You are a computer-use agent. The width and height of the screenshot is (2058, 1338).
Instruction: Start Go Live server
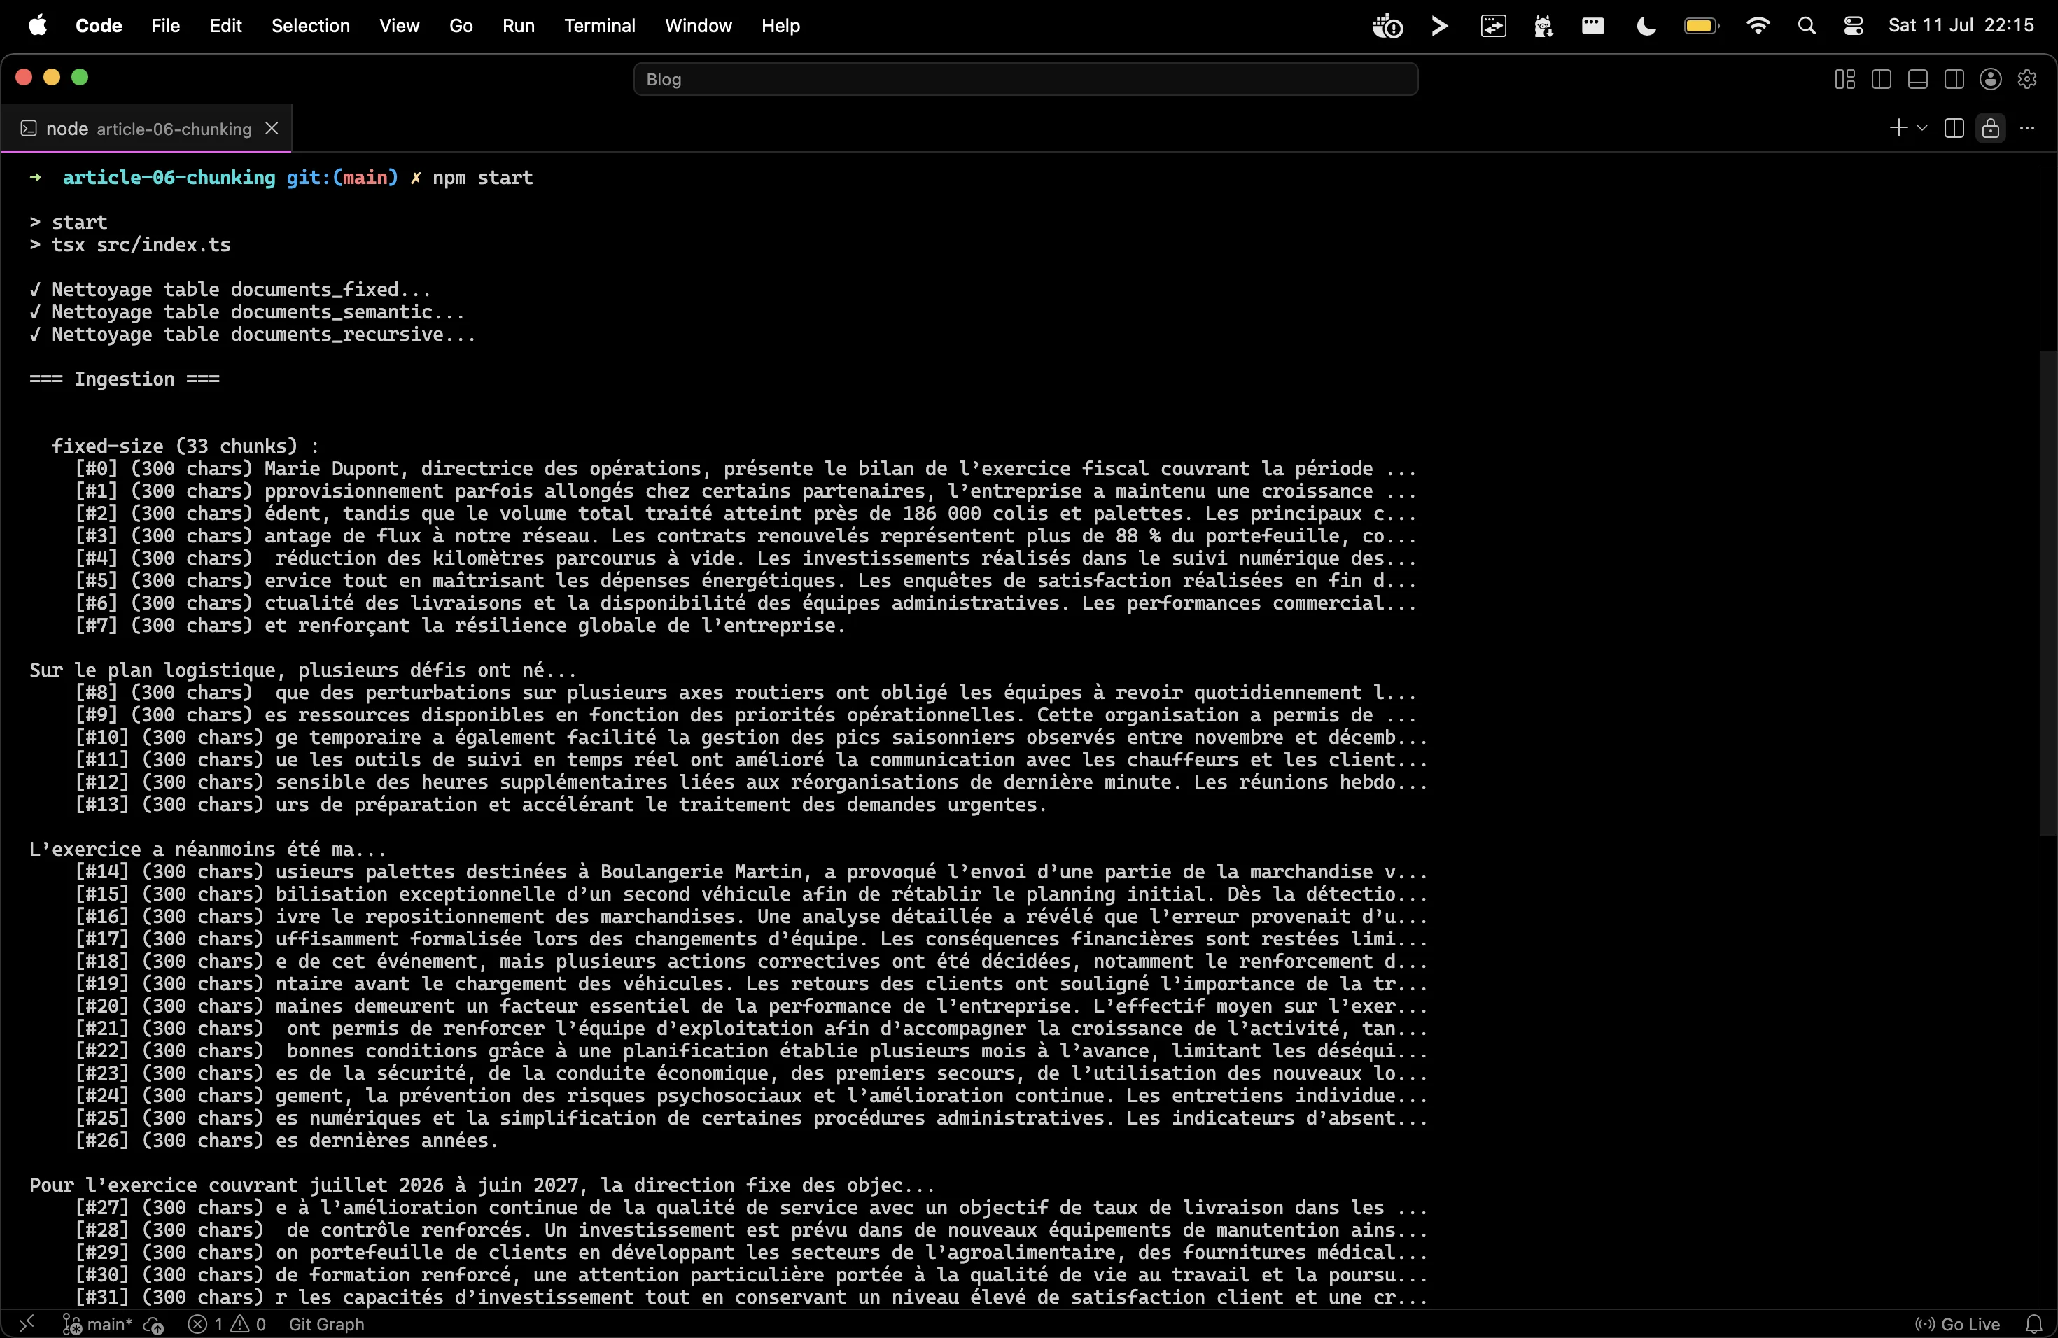1958,1324
